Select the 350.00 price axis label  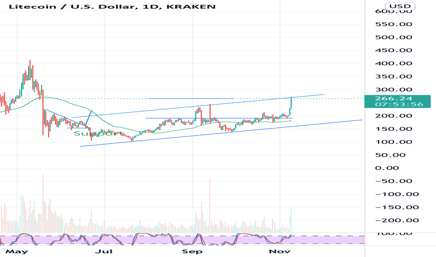tap(393, 77)
